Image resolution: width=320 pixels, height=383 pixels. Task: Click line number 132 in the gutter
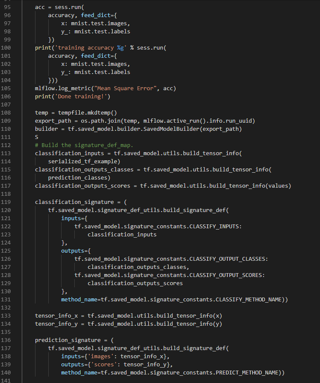(6, 307)
